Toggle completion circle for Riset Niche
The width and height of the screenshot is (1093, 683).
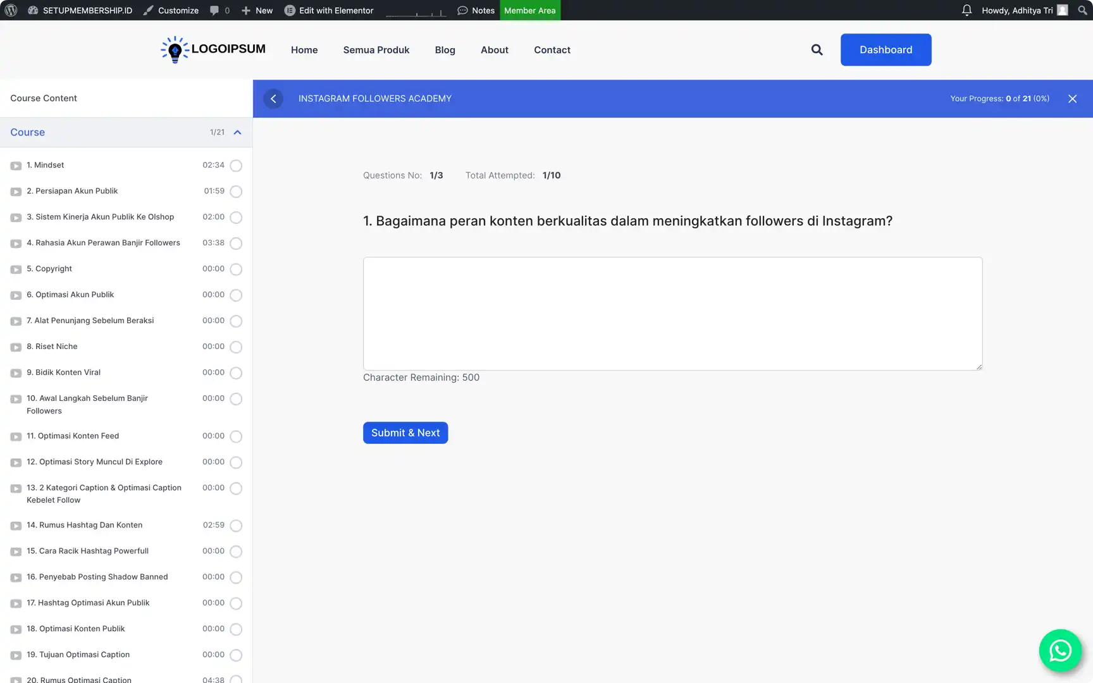(x=236, y=347)
